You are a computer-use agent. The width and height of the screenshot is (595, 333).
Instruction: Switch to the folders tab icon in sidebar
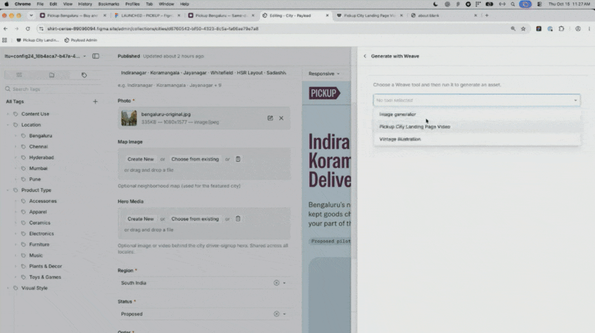(x=52, y=75)
